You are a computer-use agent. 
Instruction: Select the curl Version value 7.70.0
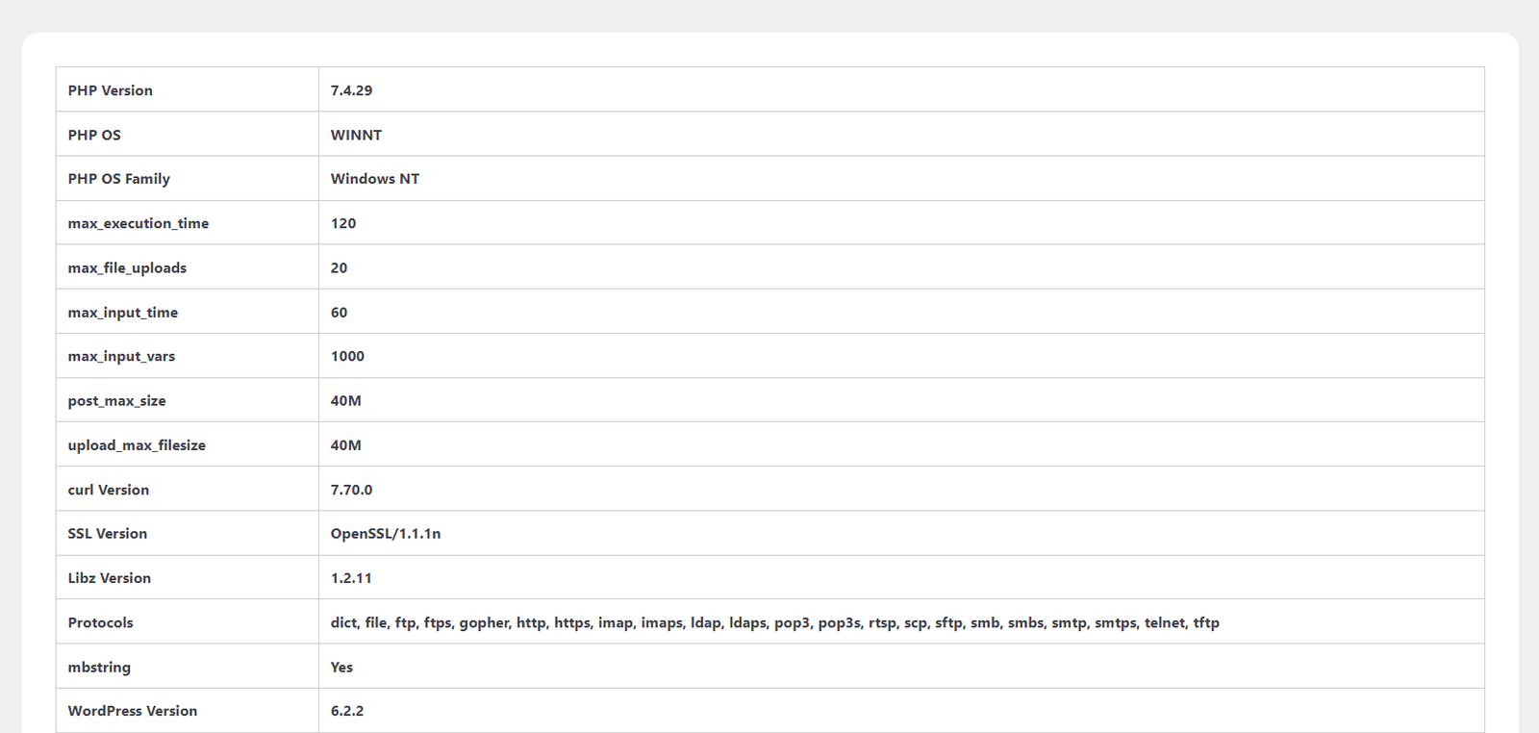(351, 490)
